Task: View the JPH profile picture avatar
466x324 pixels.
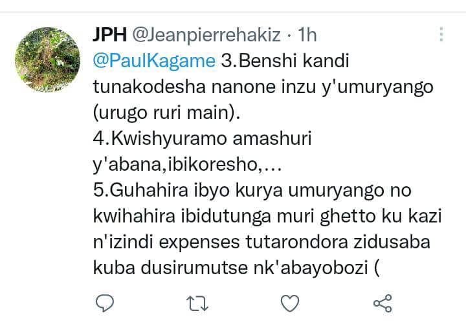Action: (47, 59)
